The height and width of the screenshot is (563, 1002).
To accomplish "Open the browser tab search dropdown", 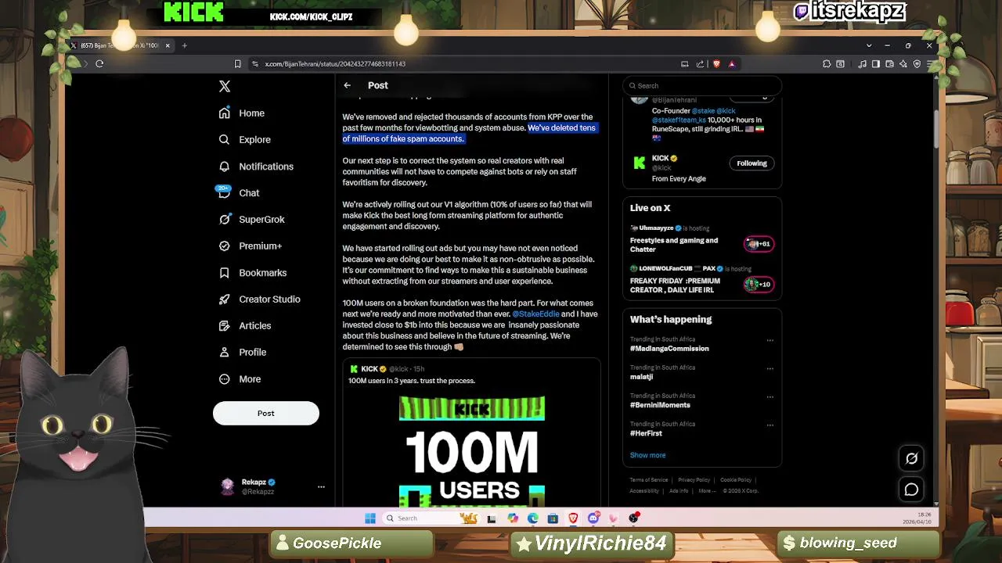I will click(x=868, y=45).
